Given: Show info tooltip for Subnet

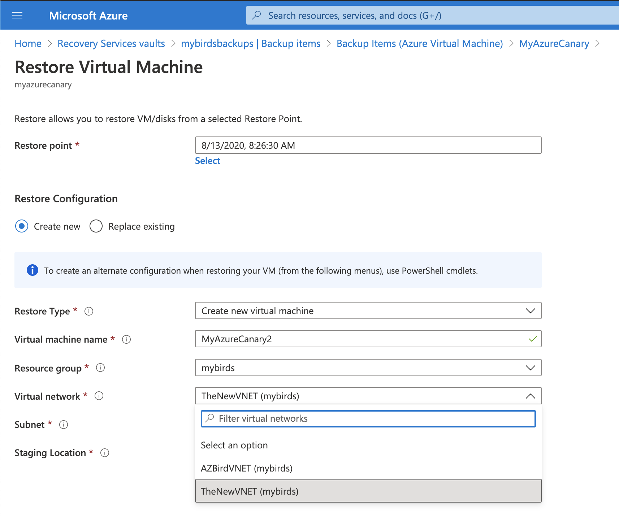Looking at the screenshot, I should coord(64,425).
